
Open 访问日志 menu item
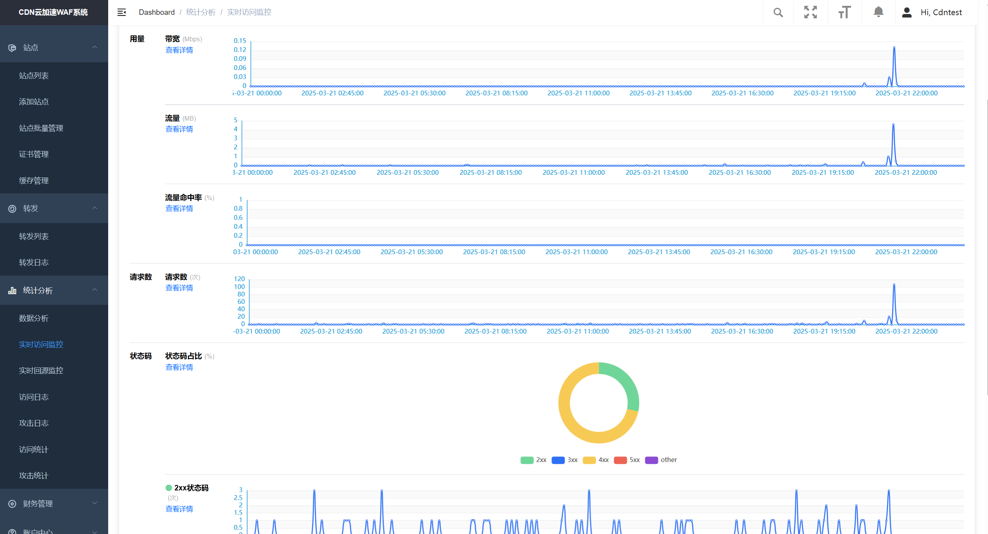[x=34, y=397]
